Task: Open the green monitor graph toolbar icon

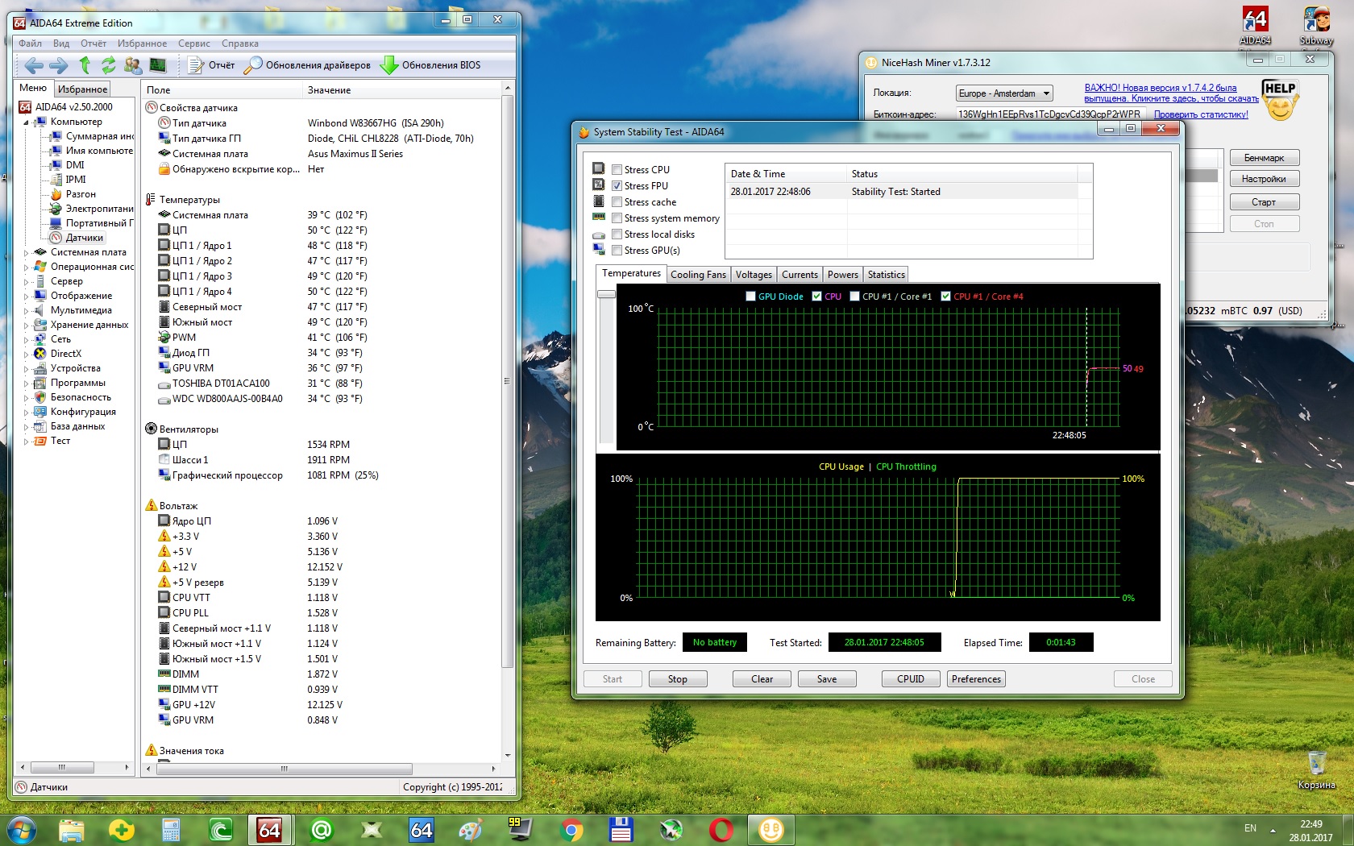Action: click(x=158, y=65)
